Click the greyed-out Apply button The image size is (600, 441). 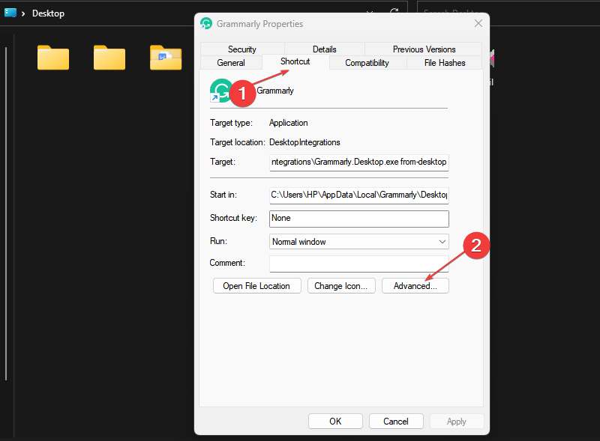[x=457, y=421]
